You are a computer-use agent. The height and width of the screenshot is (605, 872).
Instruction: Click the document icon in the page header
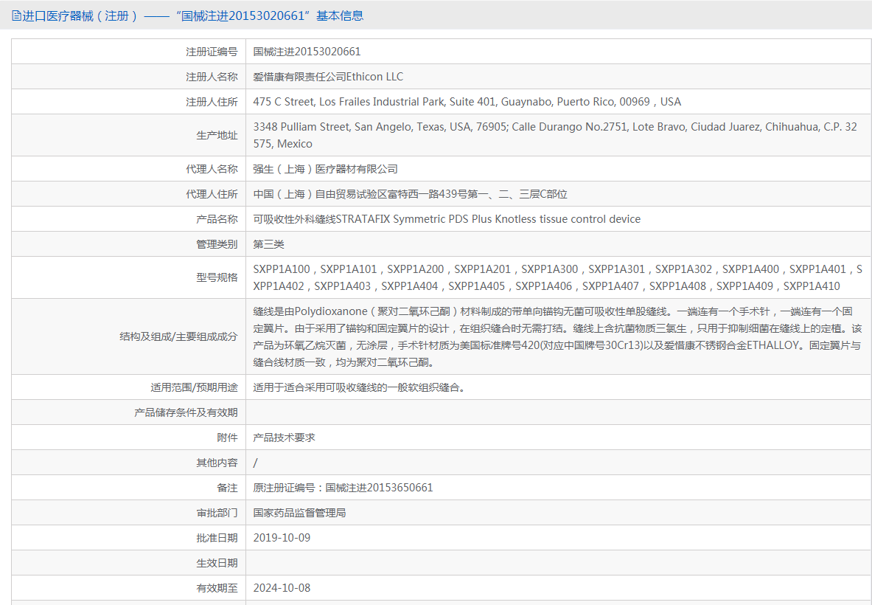point(16,15)
